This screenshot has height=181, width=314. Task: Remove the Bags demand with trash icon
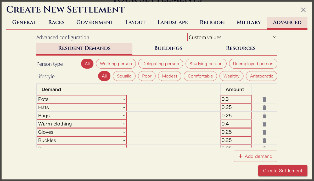264,116
